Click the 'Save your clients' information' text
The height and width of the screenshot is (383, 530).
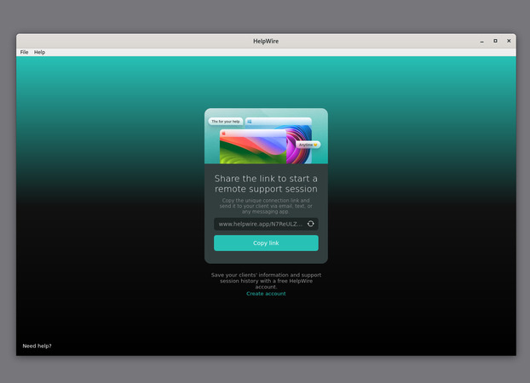point(266,281)
